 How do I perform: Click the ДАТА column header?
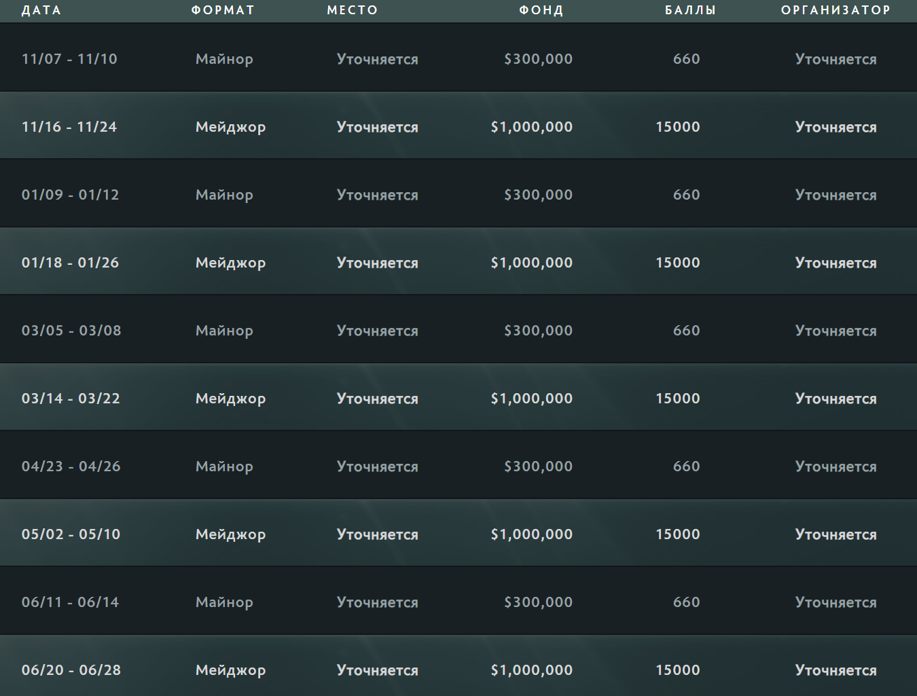pos(41,10)
